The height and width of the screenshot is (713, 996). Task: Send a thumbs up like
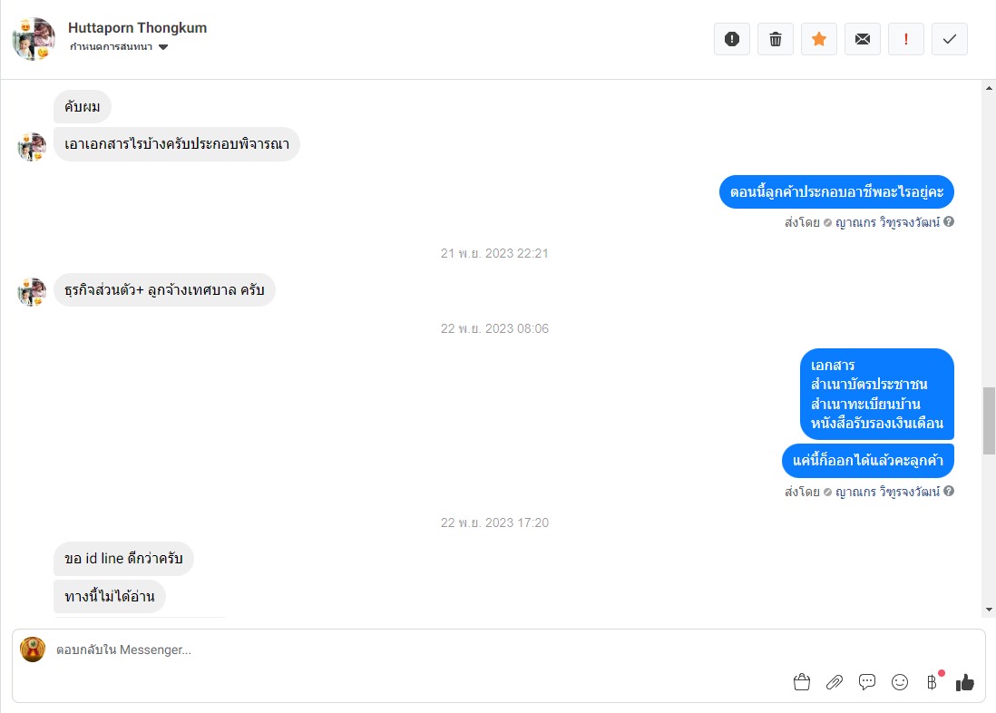point(965,682)
